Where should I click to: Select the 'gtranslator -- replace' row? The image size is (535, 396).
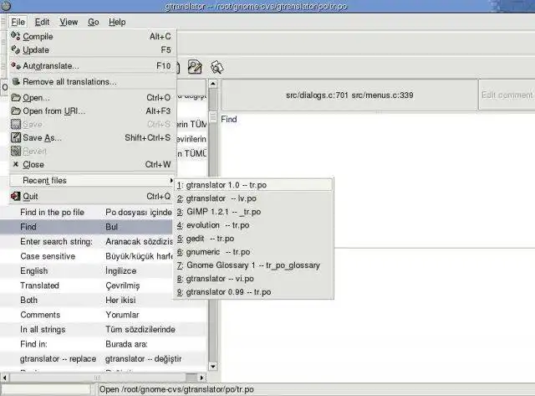[104, 359]
